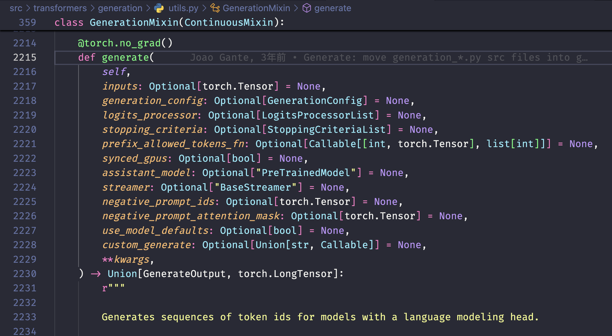Image resolution: width=612 pixels, height=336 pixels.
Task: Click ContinuousMixin base class in sticky header
Action: point(229,23)
